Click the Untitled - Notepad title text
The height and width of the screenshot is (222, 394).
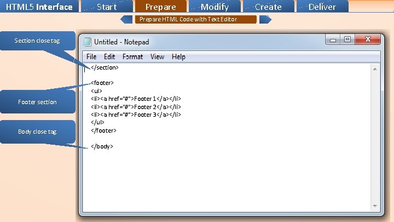pyautogui.click(x=121, y=42)
